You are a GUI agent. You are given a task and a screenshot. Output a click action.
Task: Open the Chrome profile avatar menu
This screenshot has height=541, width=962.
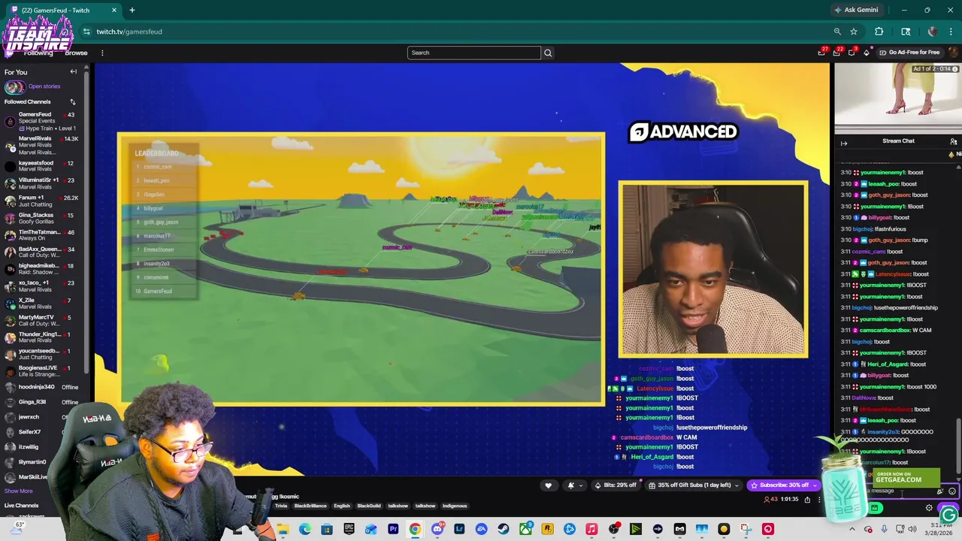point(933,32)
